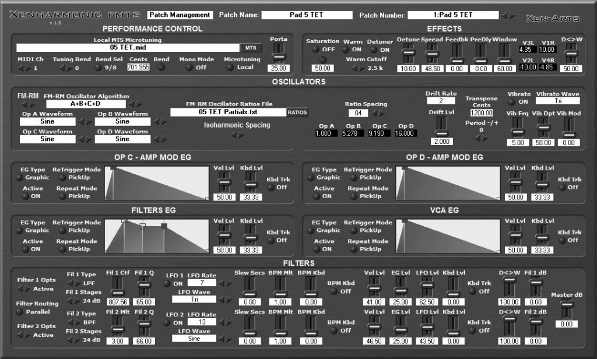Click Ratio Spacing increment arrow
Screen dimensions: 597x359
(x=381, y=113)
